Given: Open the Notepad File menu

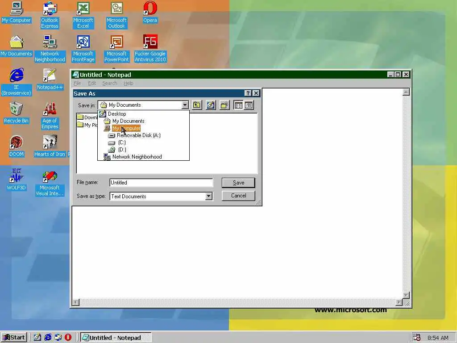Looking at the screenshot, I should click(77, 83).
